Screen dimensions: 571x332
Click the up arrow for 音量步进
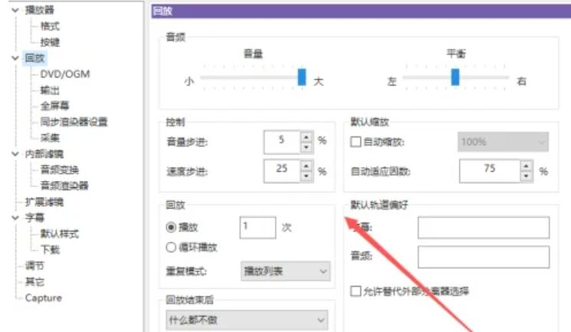[x=307, y=136]
